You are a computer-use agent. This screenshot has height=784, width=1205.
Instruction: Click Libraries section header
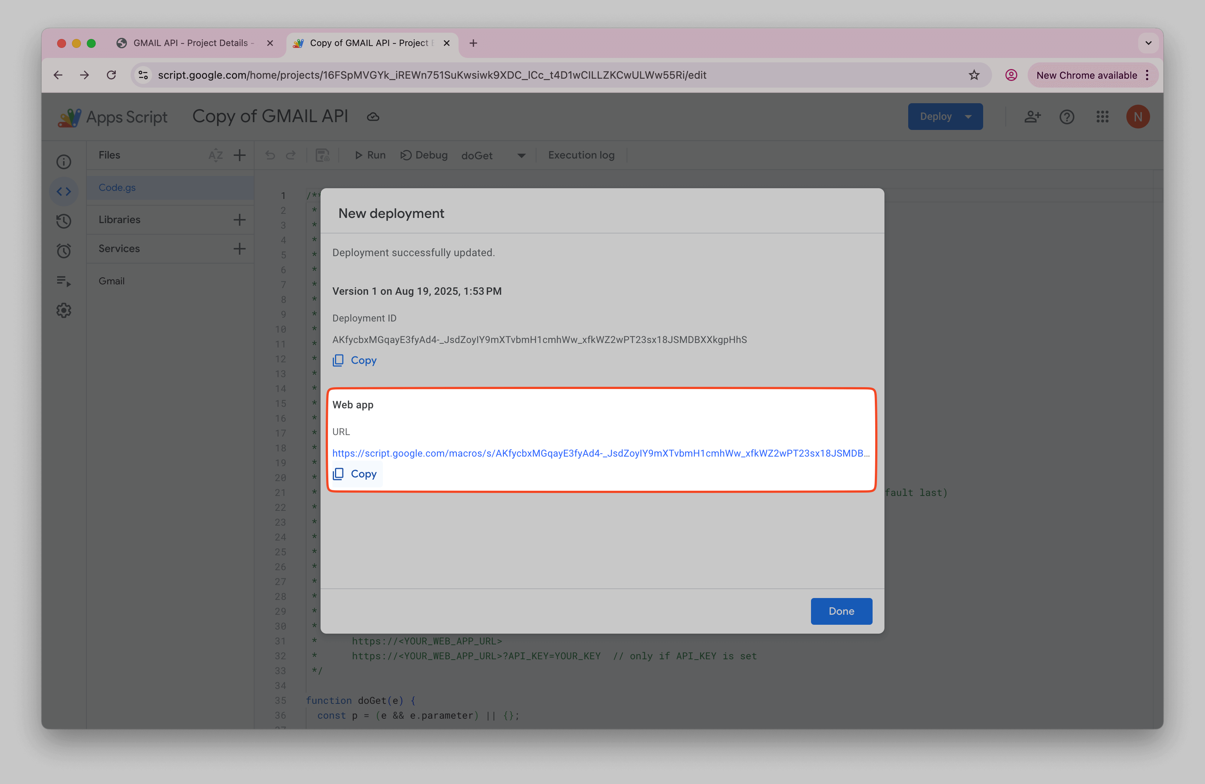pos(119,220)
